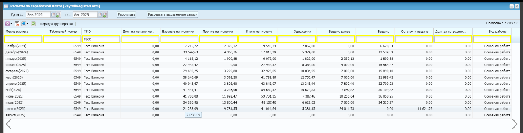Minimize the PayrollRegisterForm window
Viewport: 523px width, 133px height.
pyautogui.click(x=512, y=7)
